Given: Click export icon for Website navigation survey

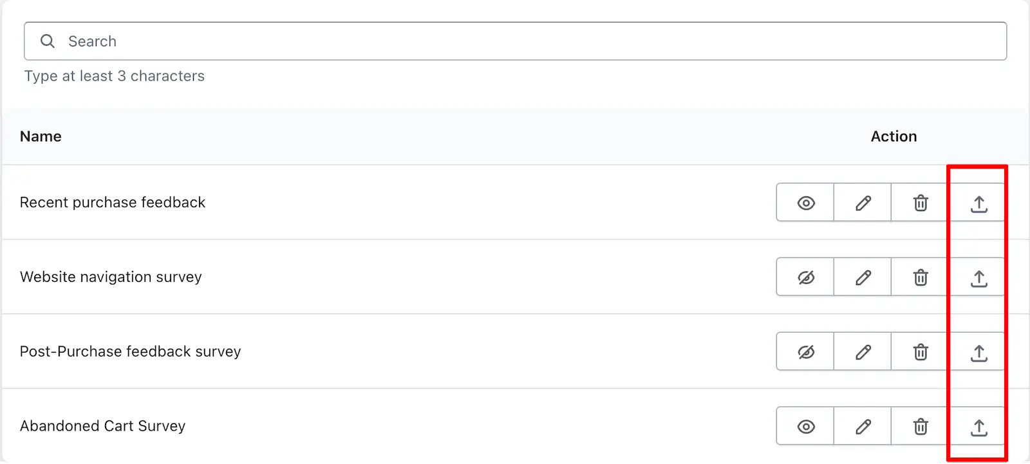Looking at the screenshot, I should coord(979,277).
